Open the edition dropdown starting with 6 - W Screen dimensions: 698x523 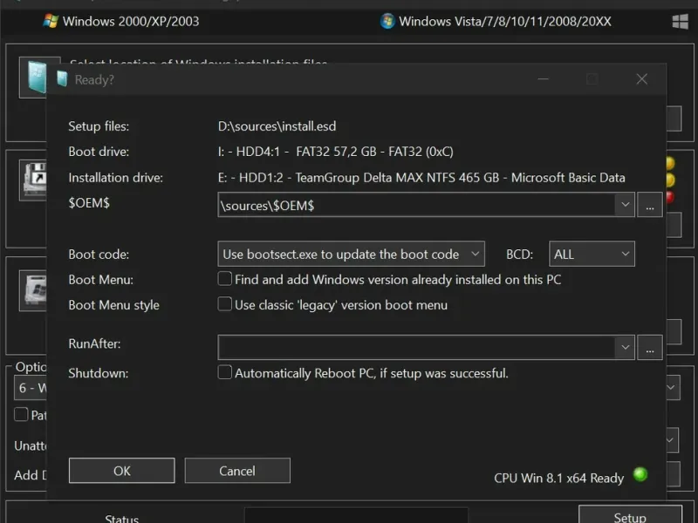31,388
